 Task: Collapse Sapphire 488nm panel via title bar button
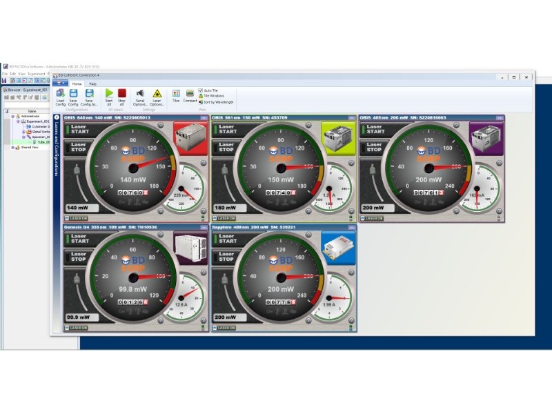(352, 228)
